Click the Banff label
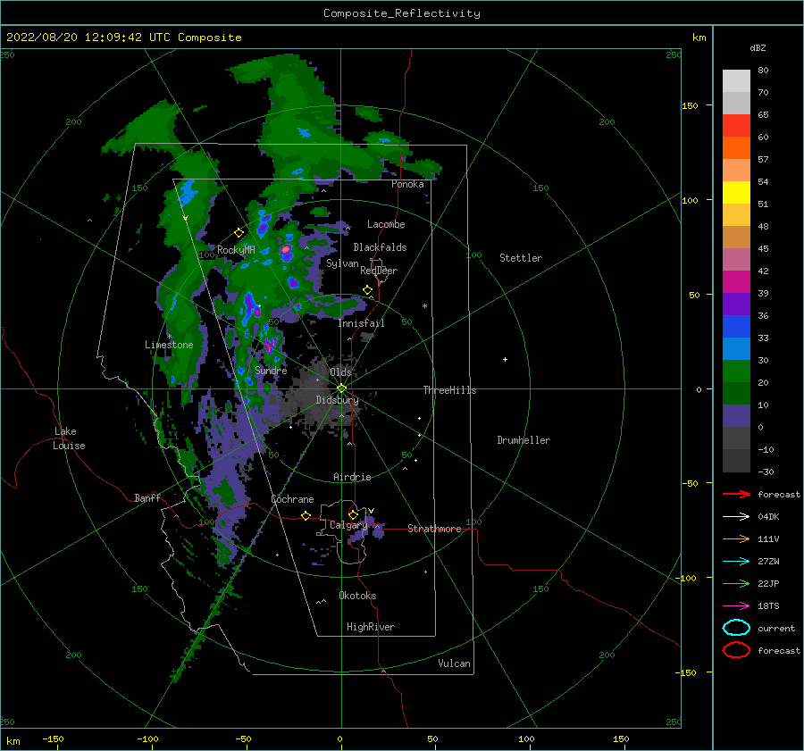The width and height of the screenshot is (804, 751). pyautogui.click(x=147, y=497)
